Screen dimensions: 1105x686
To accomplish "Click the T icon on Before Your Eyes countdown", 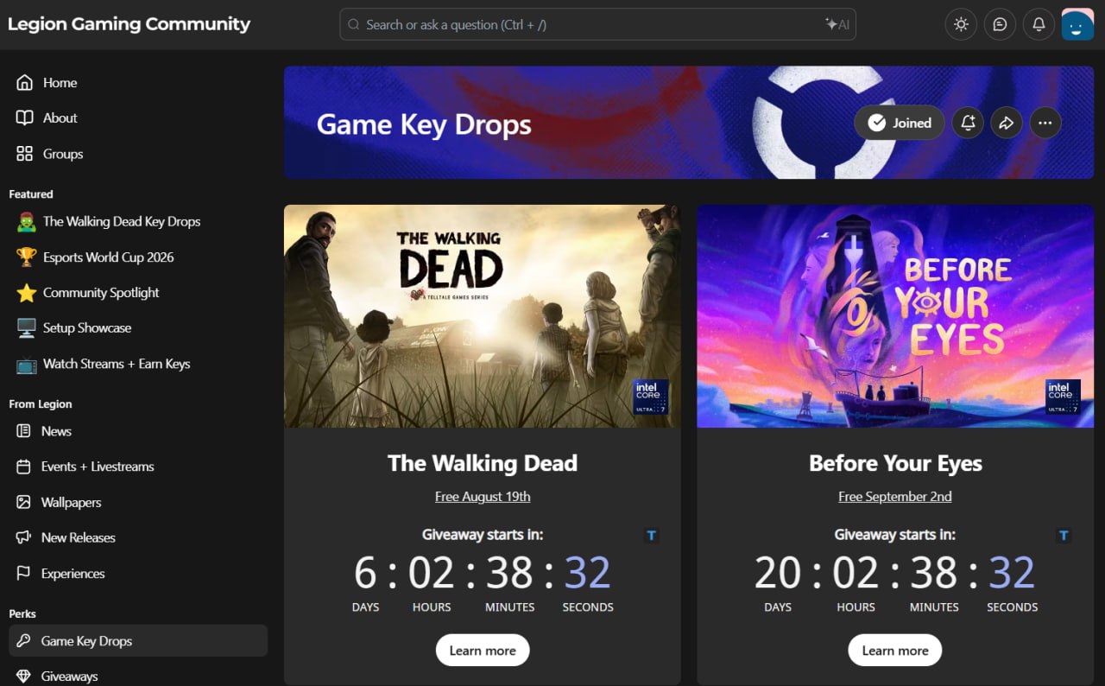I will (1064, 536).
